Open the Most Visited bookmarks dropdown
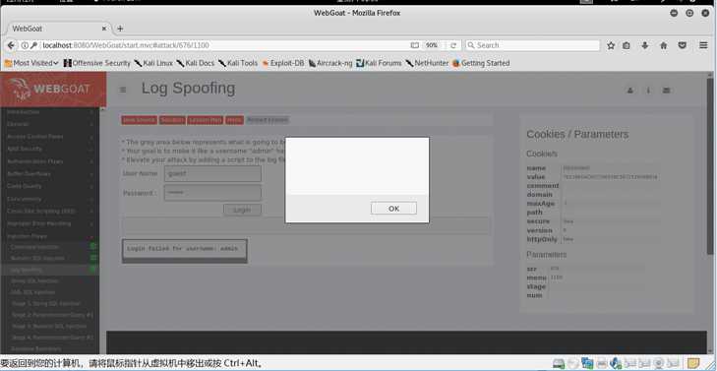The height and width of the screenshot is (371, 717). pos(31,63)
